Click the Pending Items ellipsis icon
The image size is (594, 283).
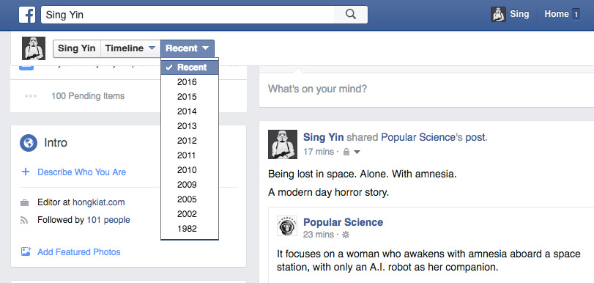(31, 96)
